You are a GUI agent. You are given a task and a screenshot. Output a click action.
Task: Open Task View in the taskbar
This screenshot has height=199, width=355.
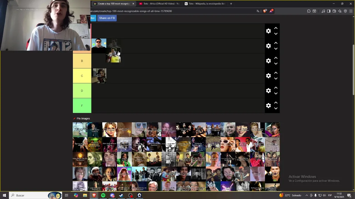pos(67,195)
